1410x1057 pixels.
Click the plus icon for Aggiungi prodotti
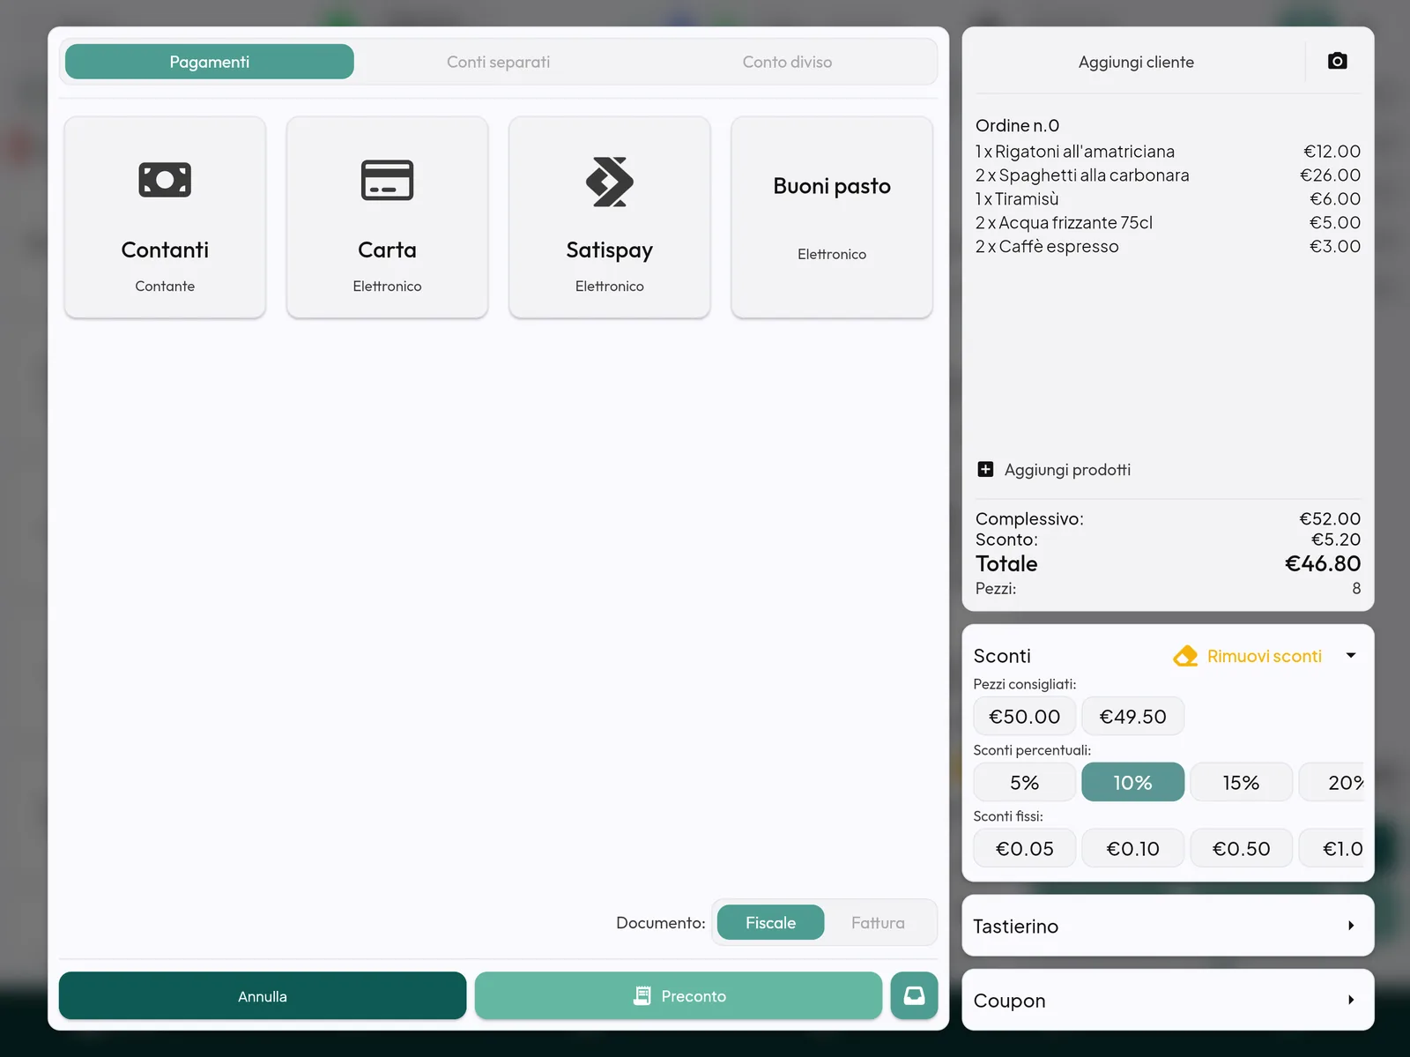click(985, 469)
